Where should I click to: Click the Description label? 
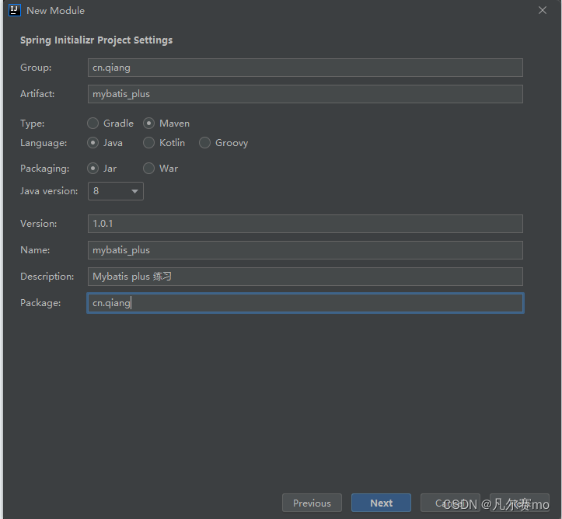point(47,277)
